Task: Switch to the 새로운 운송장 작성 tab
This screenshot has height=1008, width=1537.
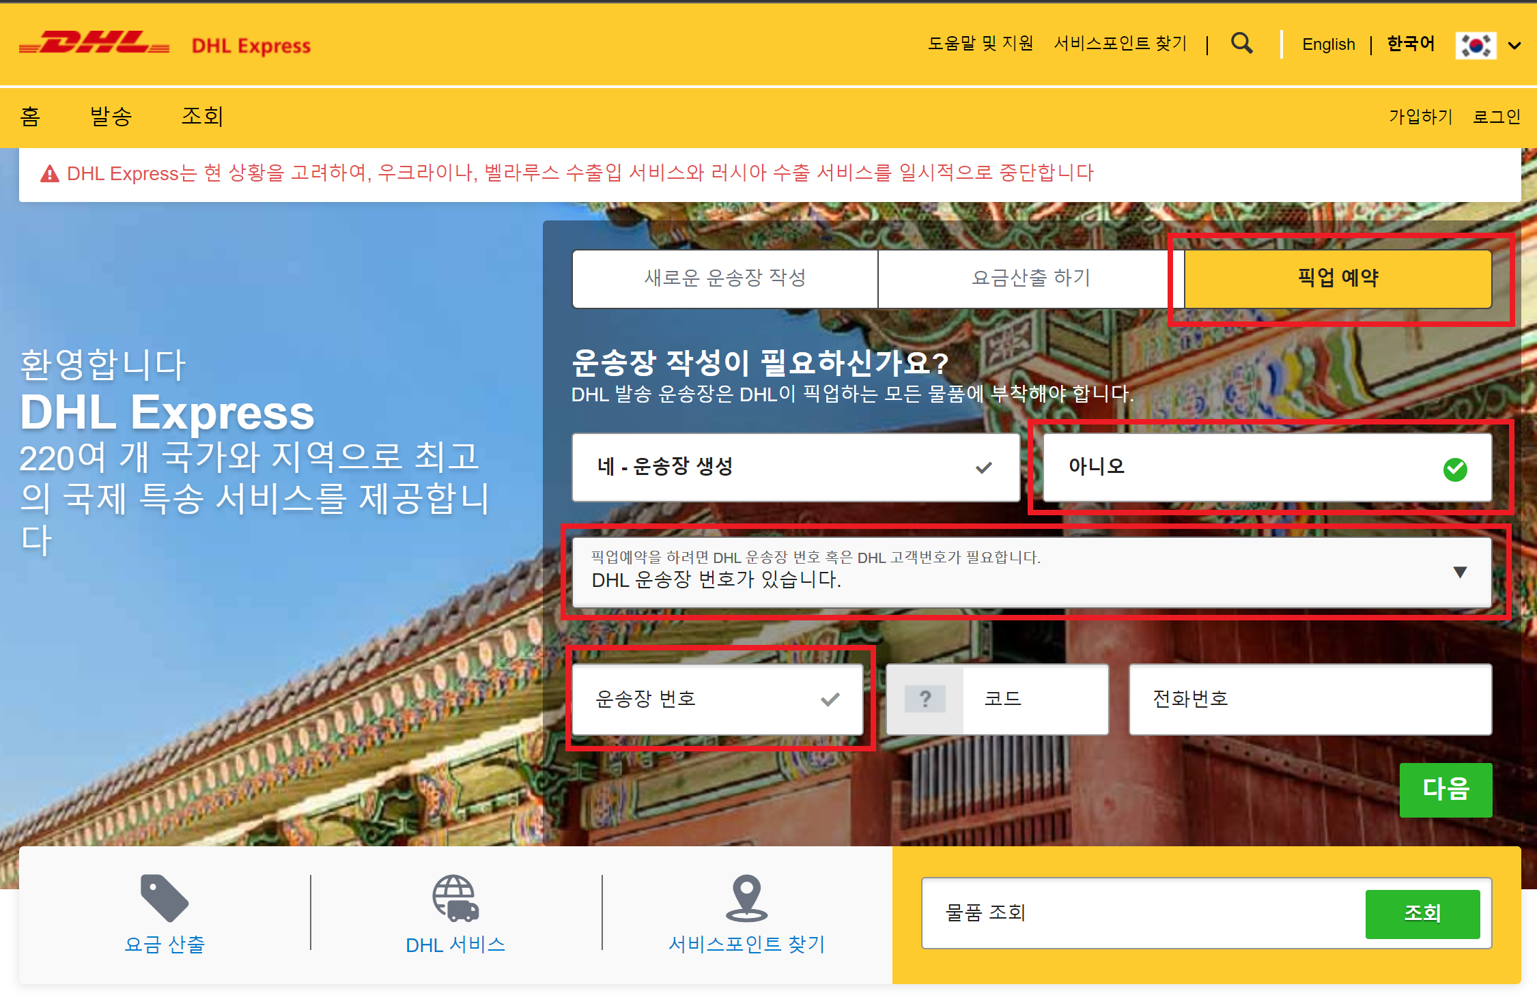Action: [724, 278]
